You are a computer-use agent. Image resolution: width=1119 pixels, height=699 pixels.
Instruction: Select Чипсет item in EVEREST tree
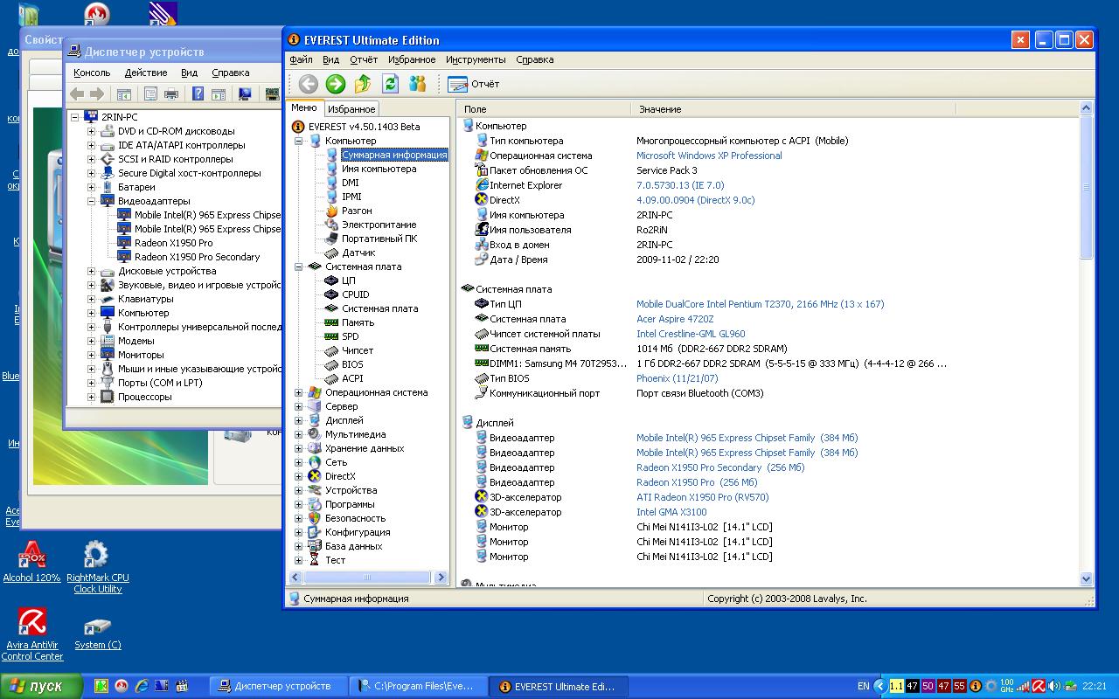tap(358, 350)
